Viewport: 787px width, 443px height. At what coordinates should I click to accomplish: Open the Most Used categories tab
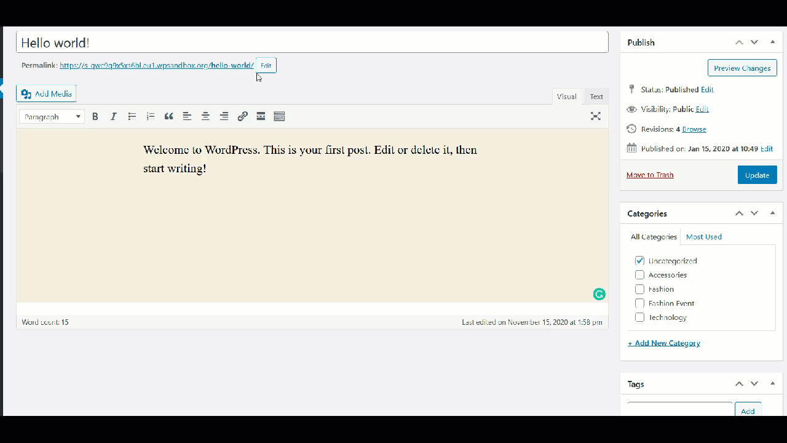click(x=703, y=237)
